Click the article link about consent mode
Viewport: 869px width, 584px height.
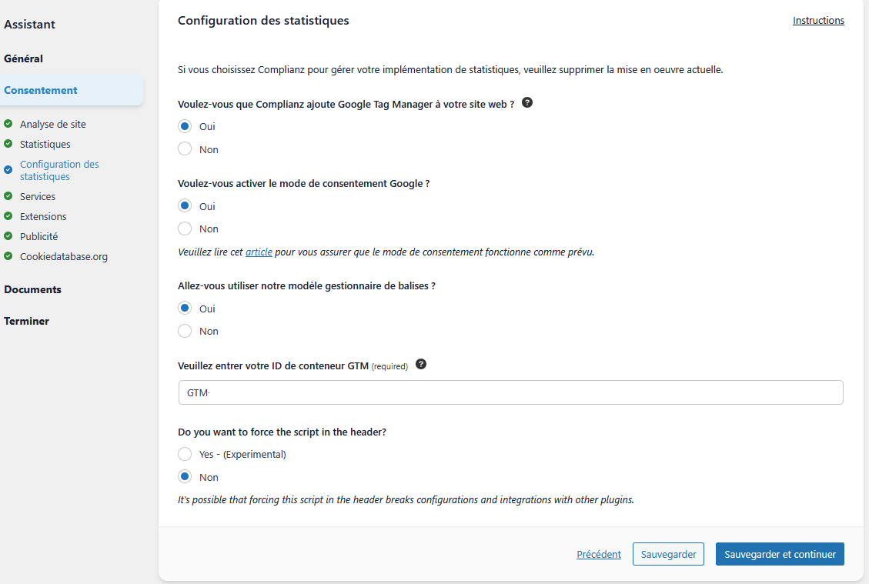click(x=259, y=252)
